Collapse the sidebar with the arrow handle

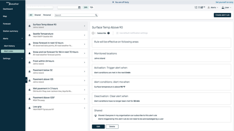pyautogui.click(x=26, y=80)
